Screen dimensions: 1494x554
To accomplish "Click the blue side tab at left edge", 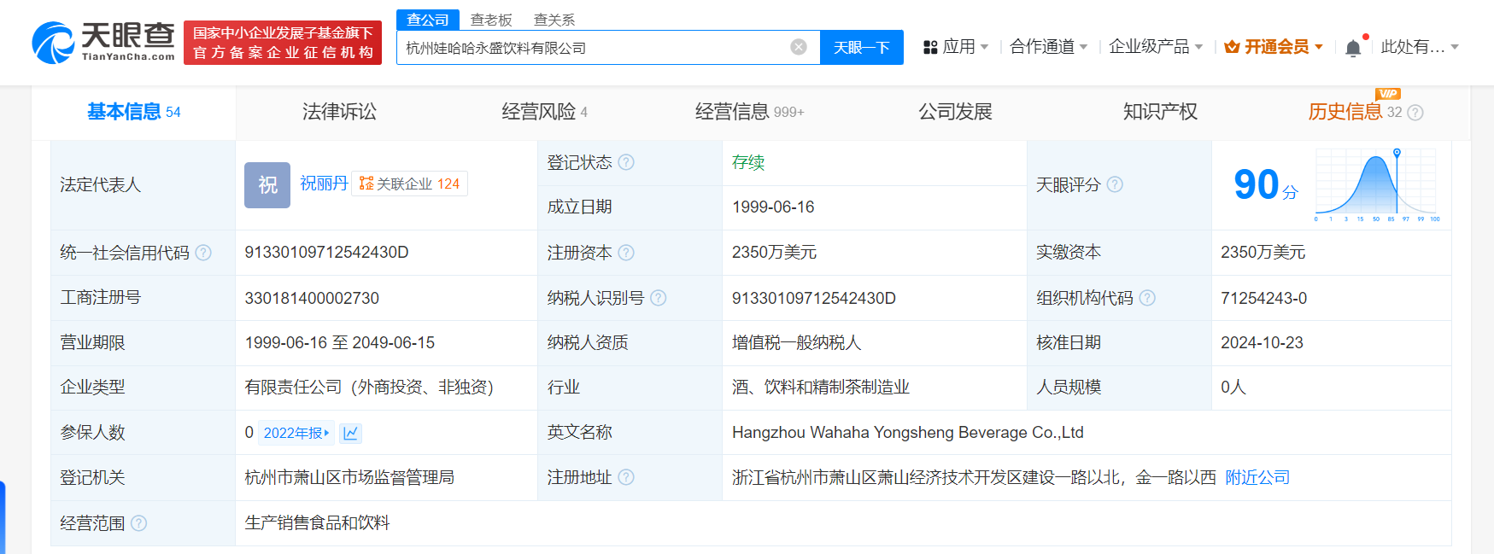I will pyautogui.click(x=3, y=517).
